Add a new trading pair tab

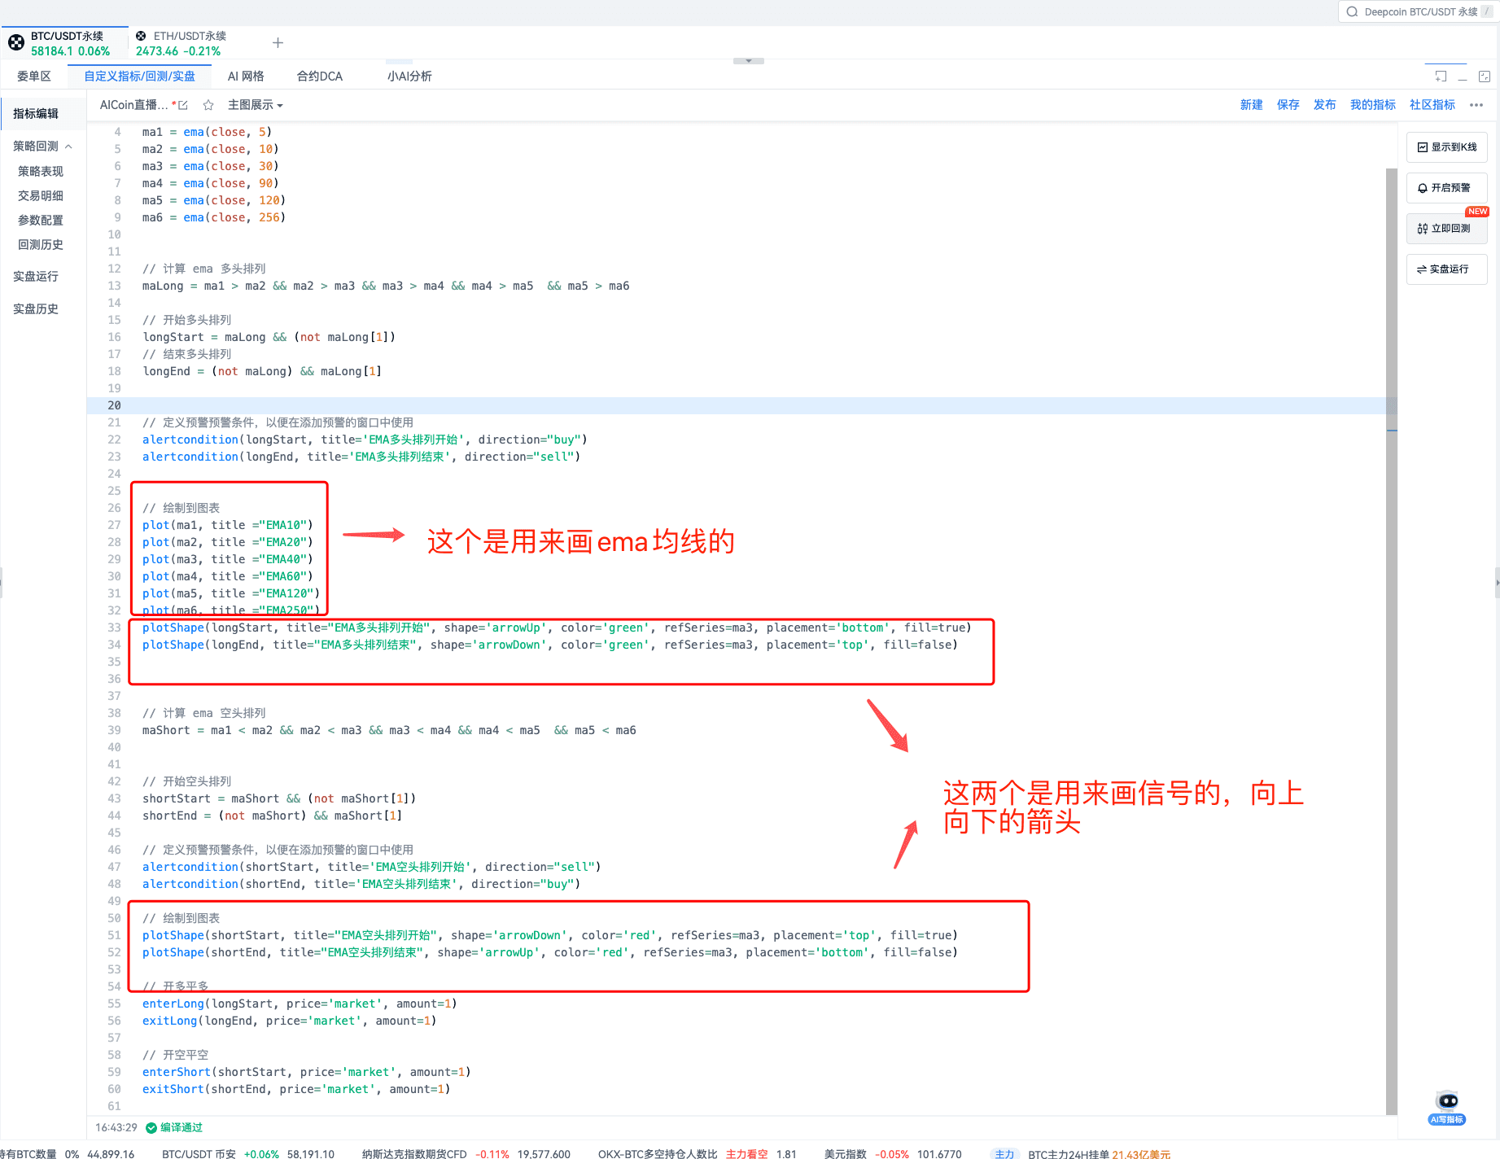pos(278,42)
